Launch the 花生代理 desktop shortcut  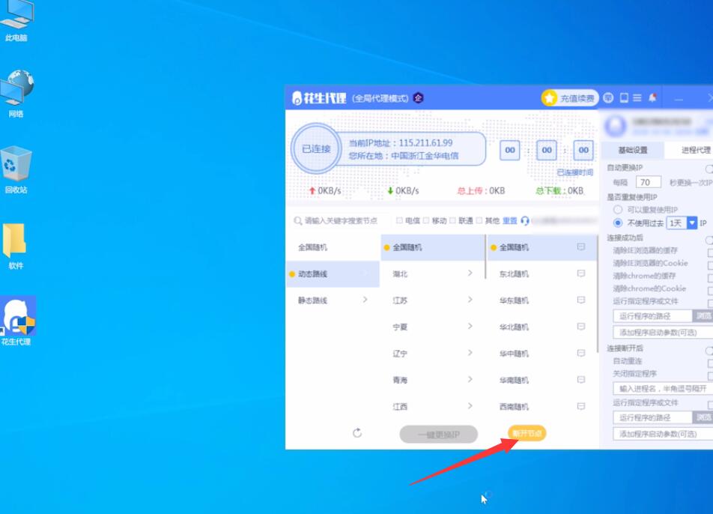(x=17, y=321)
